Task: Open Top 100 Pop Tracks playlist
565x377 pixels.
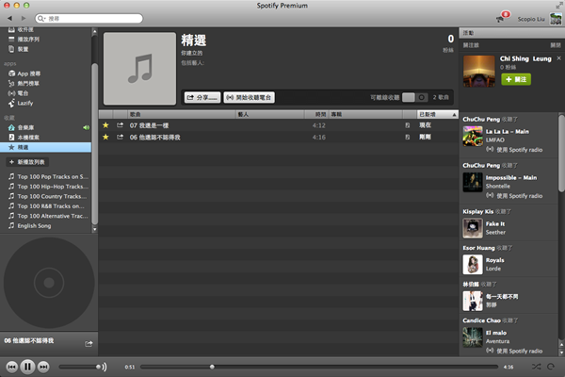Action: pos(53,177)
